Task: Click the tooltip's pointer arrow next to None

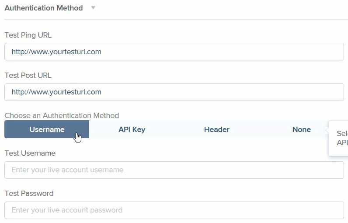Action: click(327, 130)
